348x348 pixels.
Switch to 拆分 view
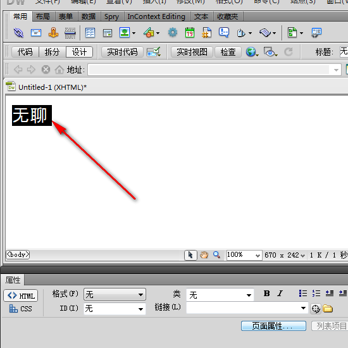pos(52,52)
